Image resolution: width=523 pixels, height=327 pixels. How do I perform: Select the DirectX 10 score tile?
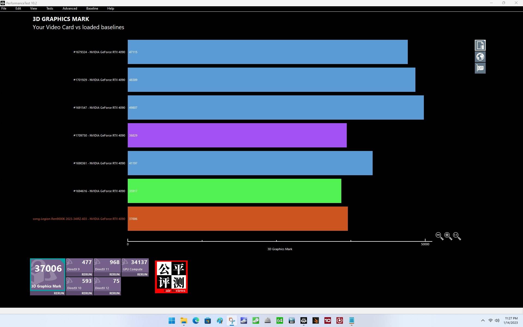(80, 284)
